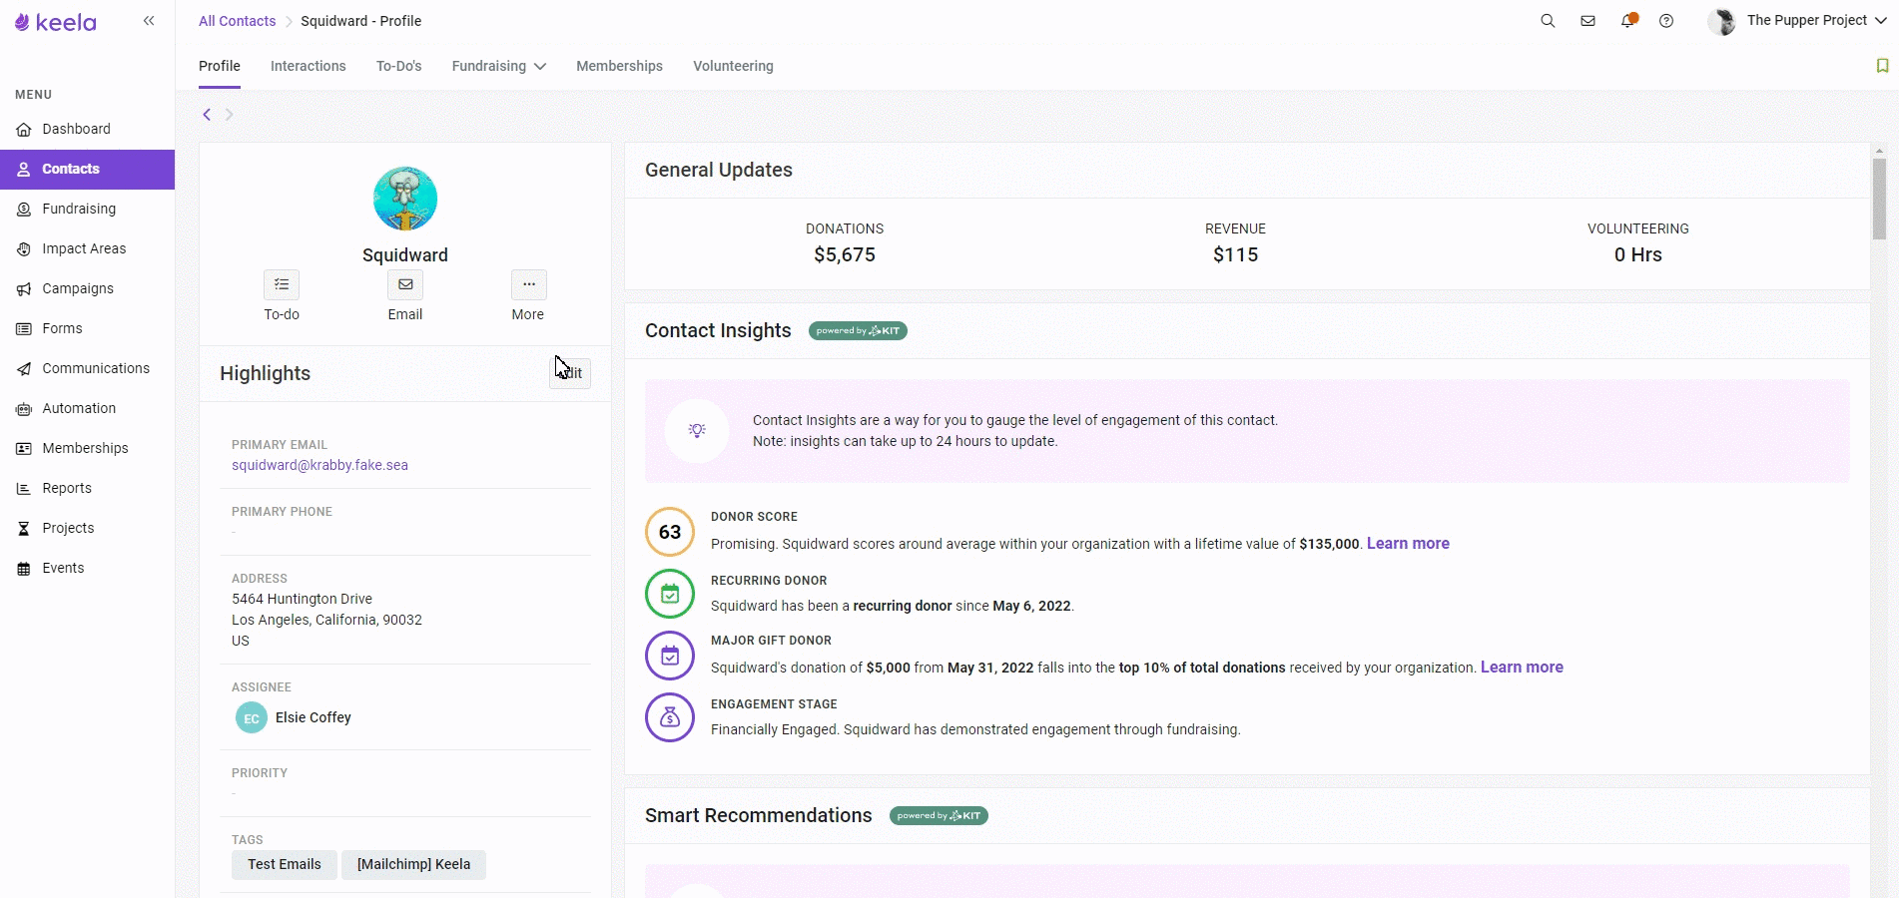1899x898 pixels.
Task: Click All Contacts breadcrumb link
Action: (237, 21)
